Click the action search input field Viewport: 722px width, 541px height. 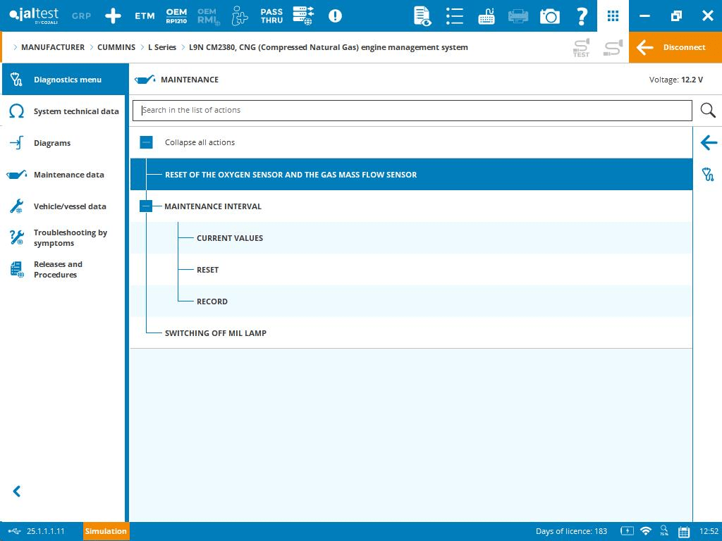[x=412, y=111]
